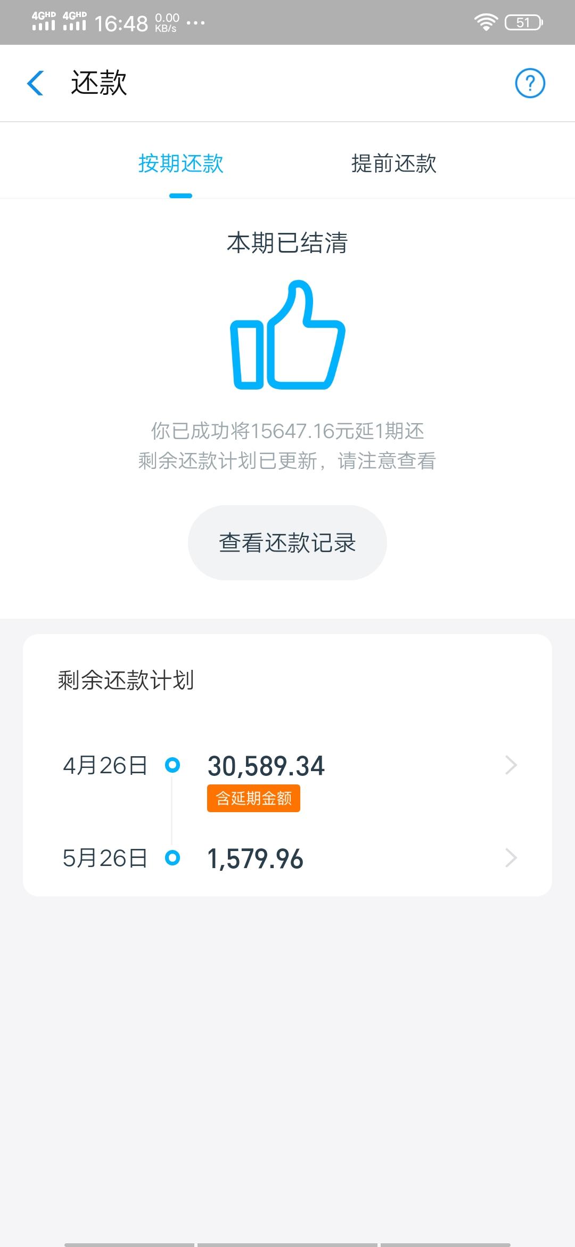Image resolution: width=575 pixels, height=1247 pixels.
Task: Tap the 剩余还款计划 heading
Action: point(126,681)
